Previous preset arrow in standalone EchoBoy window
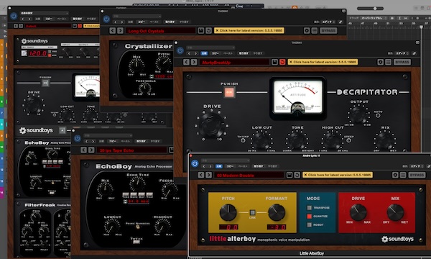The image size is (431, 259). pyautogui.click(x=83, y=150)
